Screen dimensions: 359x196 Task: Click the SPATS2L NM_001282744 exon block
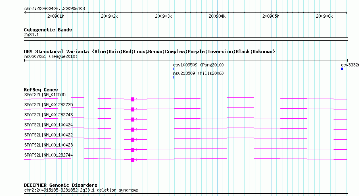click(133, 160)
